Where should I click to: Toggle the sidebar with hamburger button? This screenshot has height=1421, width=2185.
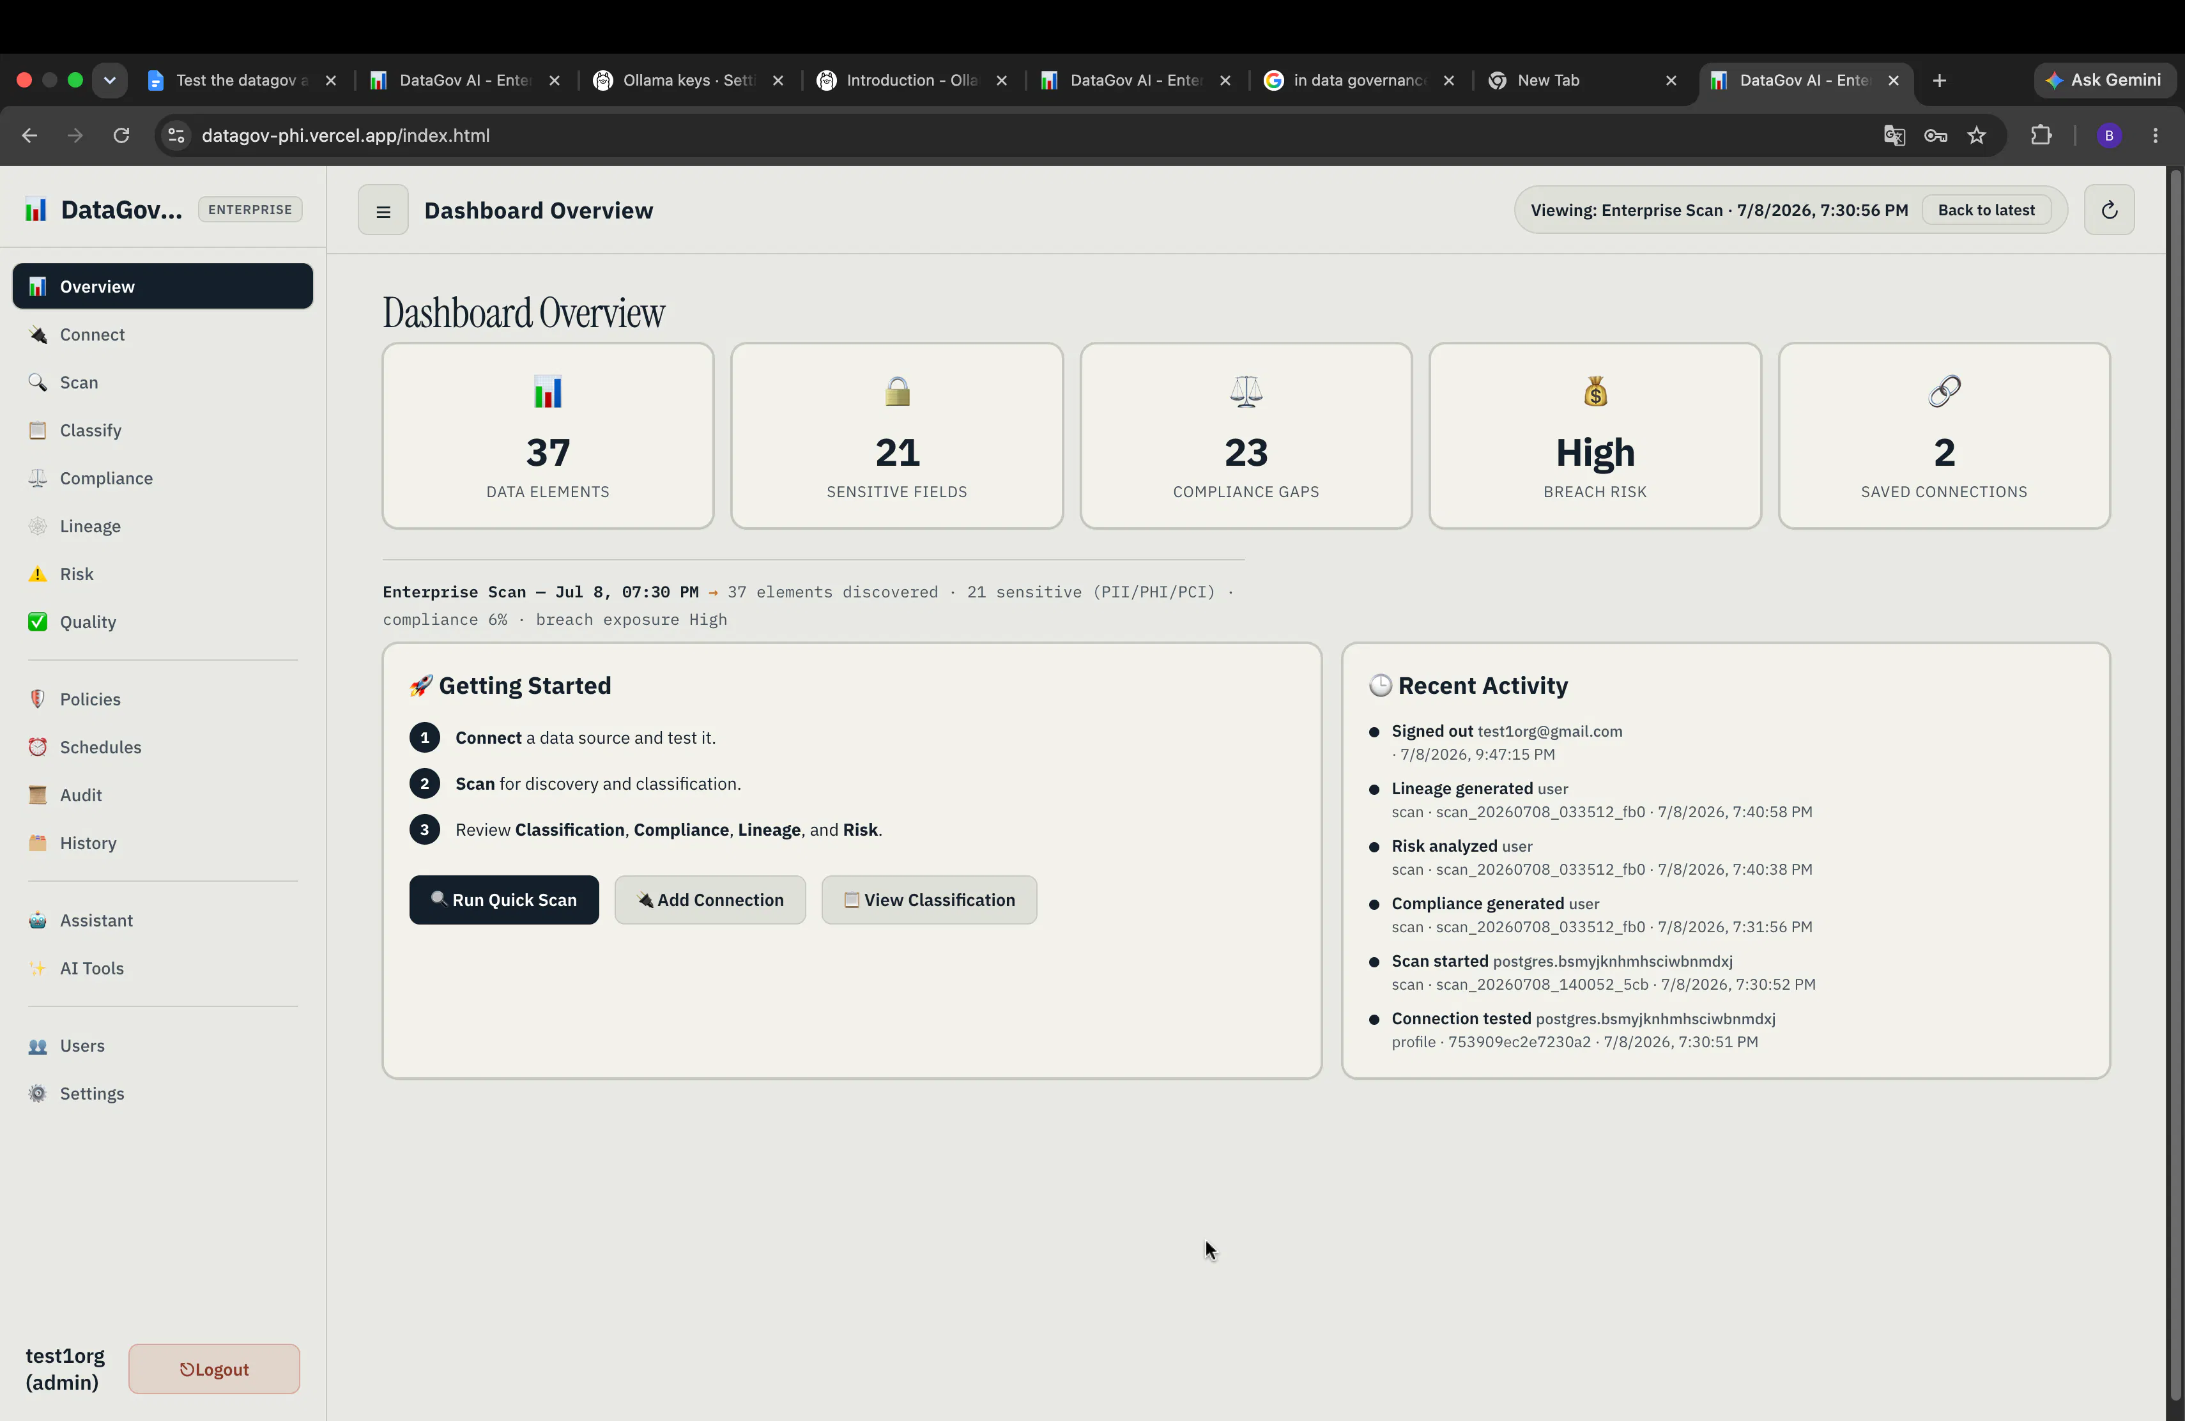pyautogui.click(x=383, y=210)
